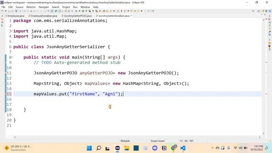
Task: Open the File menu
Action: pyautogui.click(x=3, y=7)
